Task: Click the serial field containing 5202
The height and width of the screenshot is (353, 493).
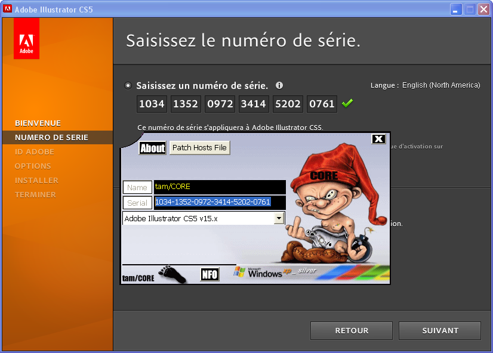Action: pos(288,104)
